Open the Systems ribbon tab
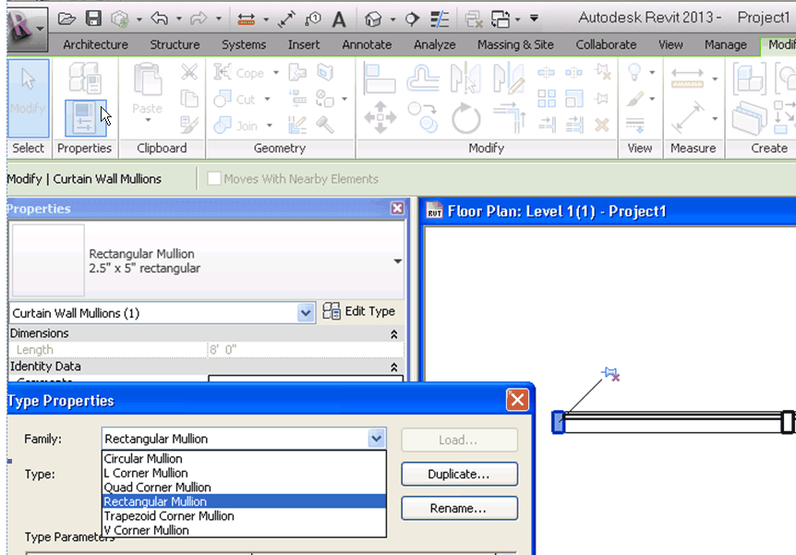 tap(244, 44)
